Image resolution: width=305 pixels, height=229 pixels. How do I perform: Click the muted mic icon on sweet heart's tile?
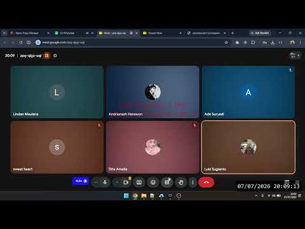coord(99,125)
